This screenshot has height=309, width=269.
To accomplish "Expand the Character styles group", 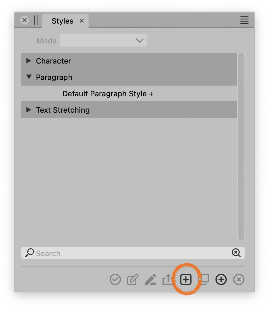I will (29, 61).
